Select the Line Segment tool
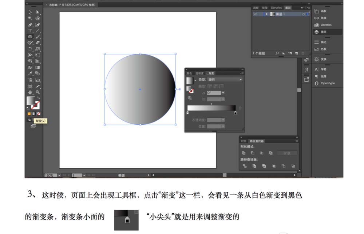The image size is (364, 234). pyautogui.click(x=37, y=31)
